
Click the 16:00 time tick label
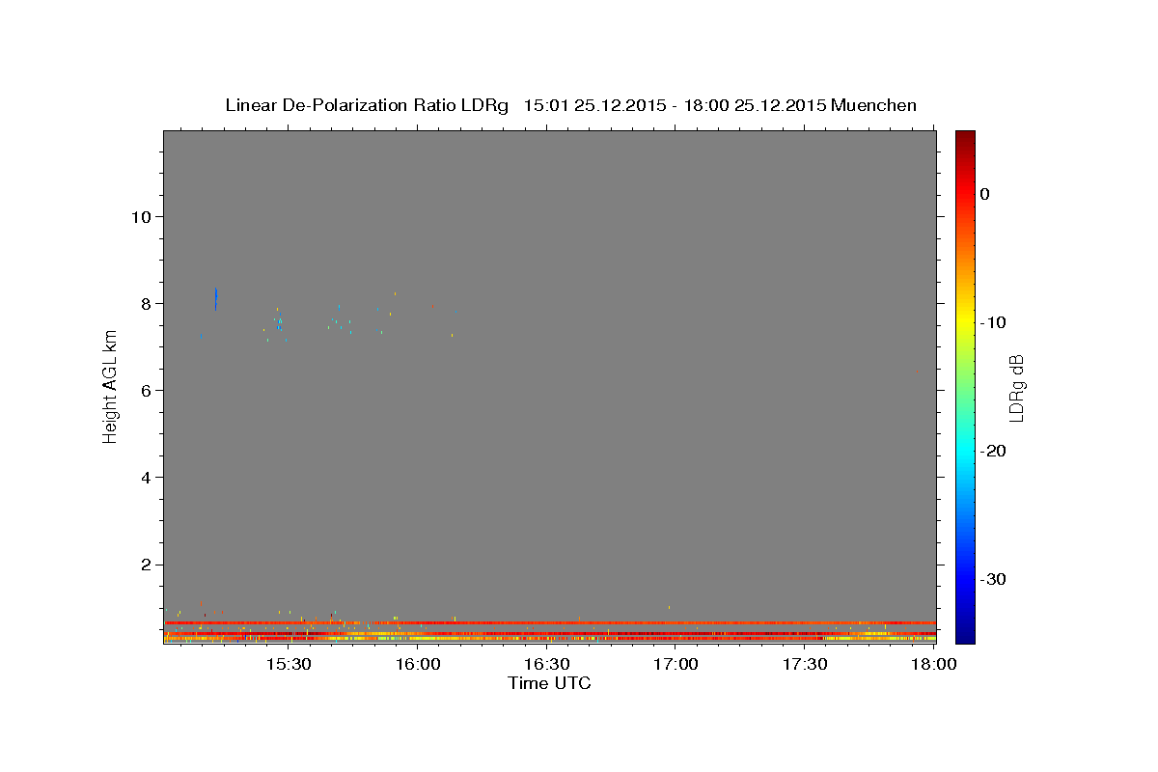[417, 665]
